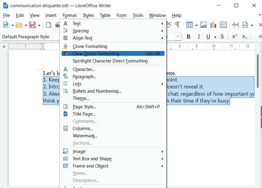Open the Window menu
Image resolution: width=262 pixels, height=188 pixels.
pos(157,15)
